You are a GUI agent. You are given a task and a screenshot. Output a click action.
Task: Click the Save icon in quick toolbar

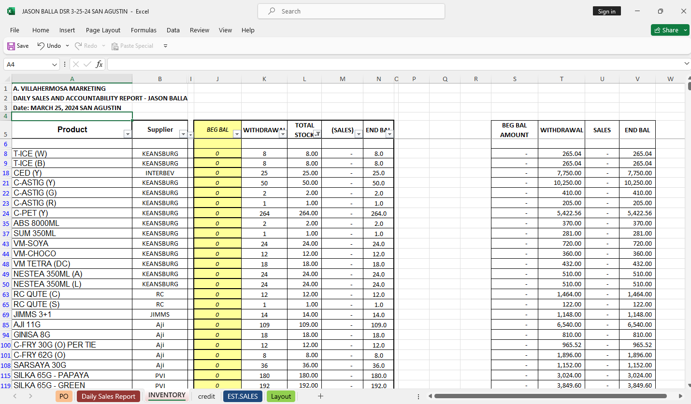tap(11, 46)
